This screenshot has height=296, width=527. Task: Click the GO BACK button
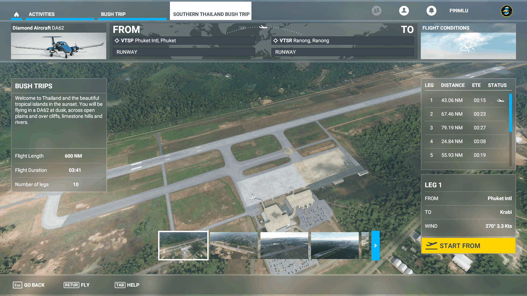(x=29, y=285)
